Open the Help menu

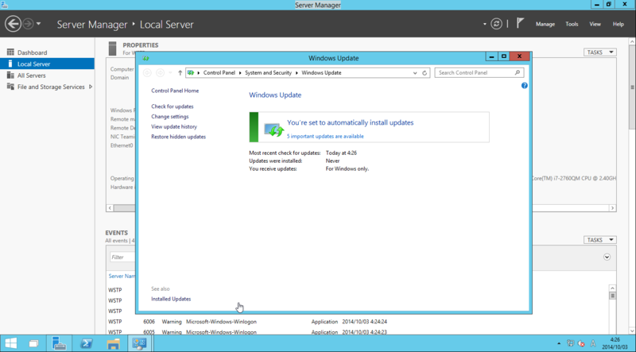619,24
